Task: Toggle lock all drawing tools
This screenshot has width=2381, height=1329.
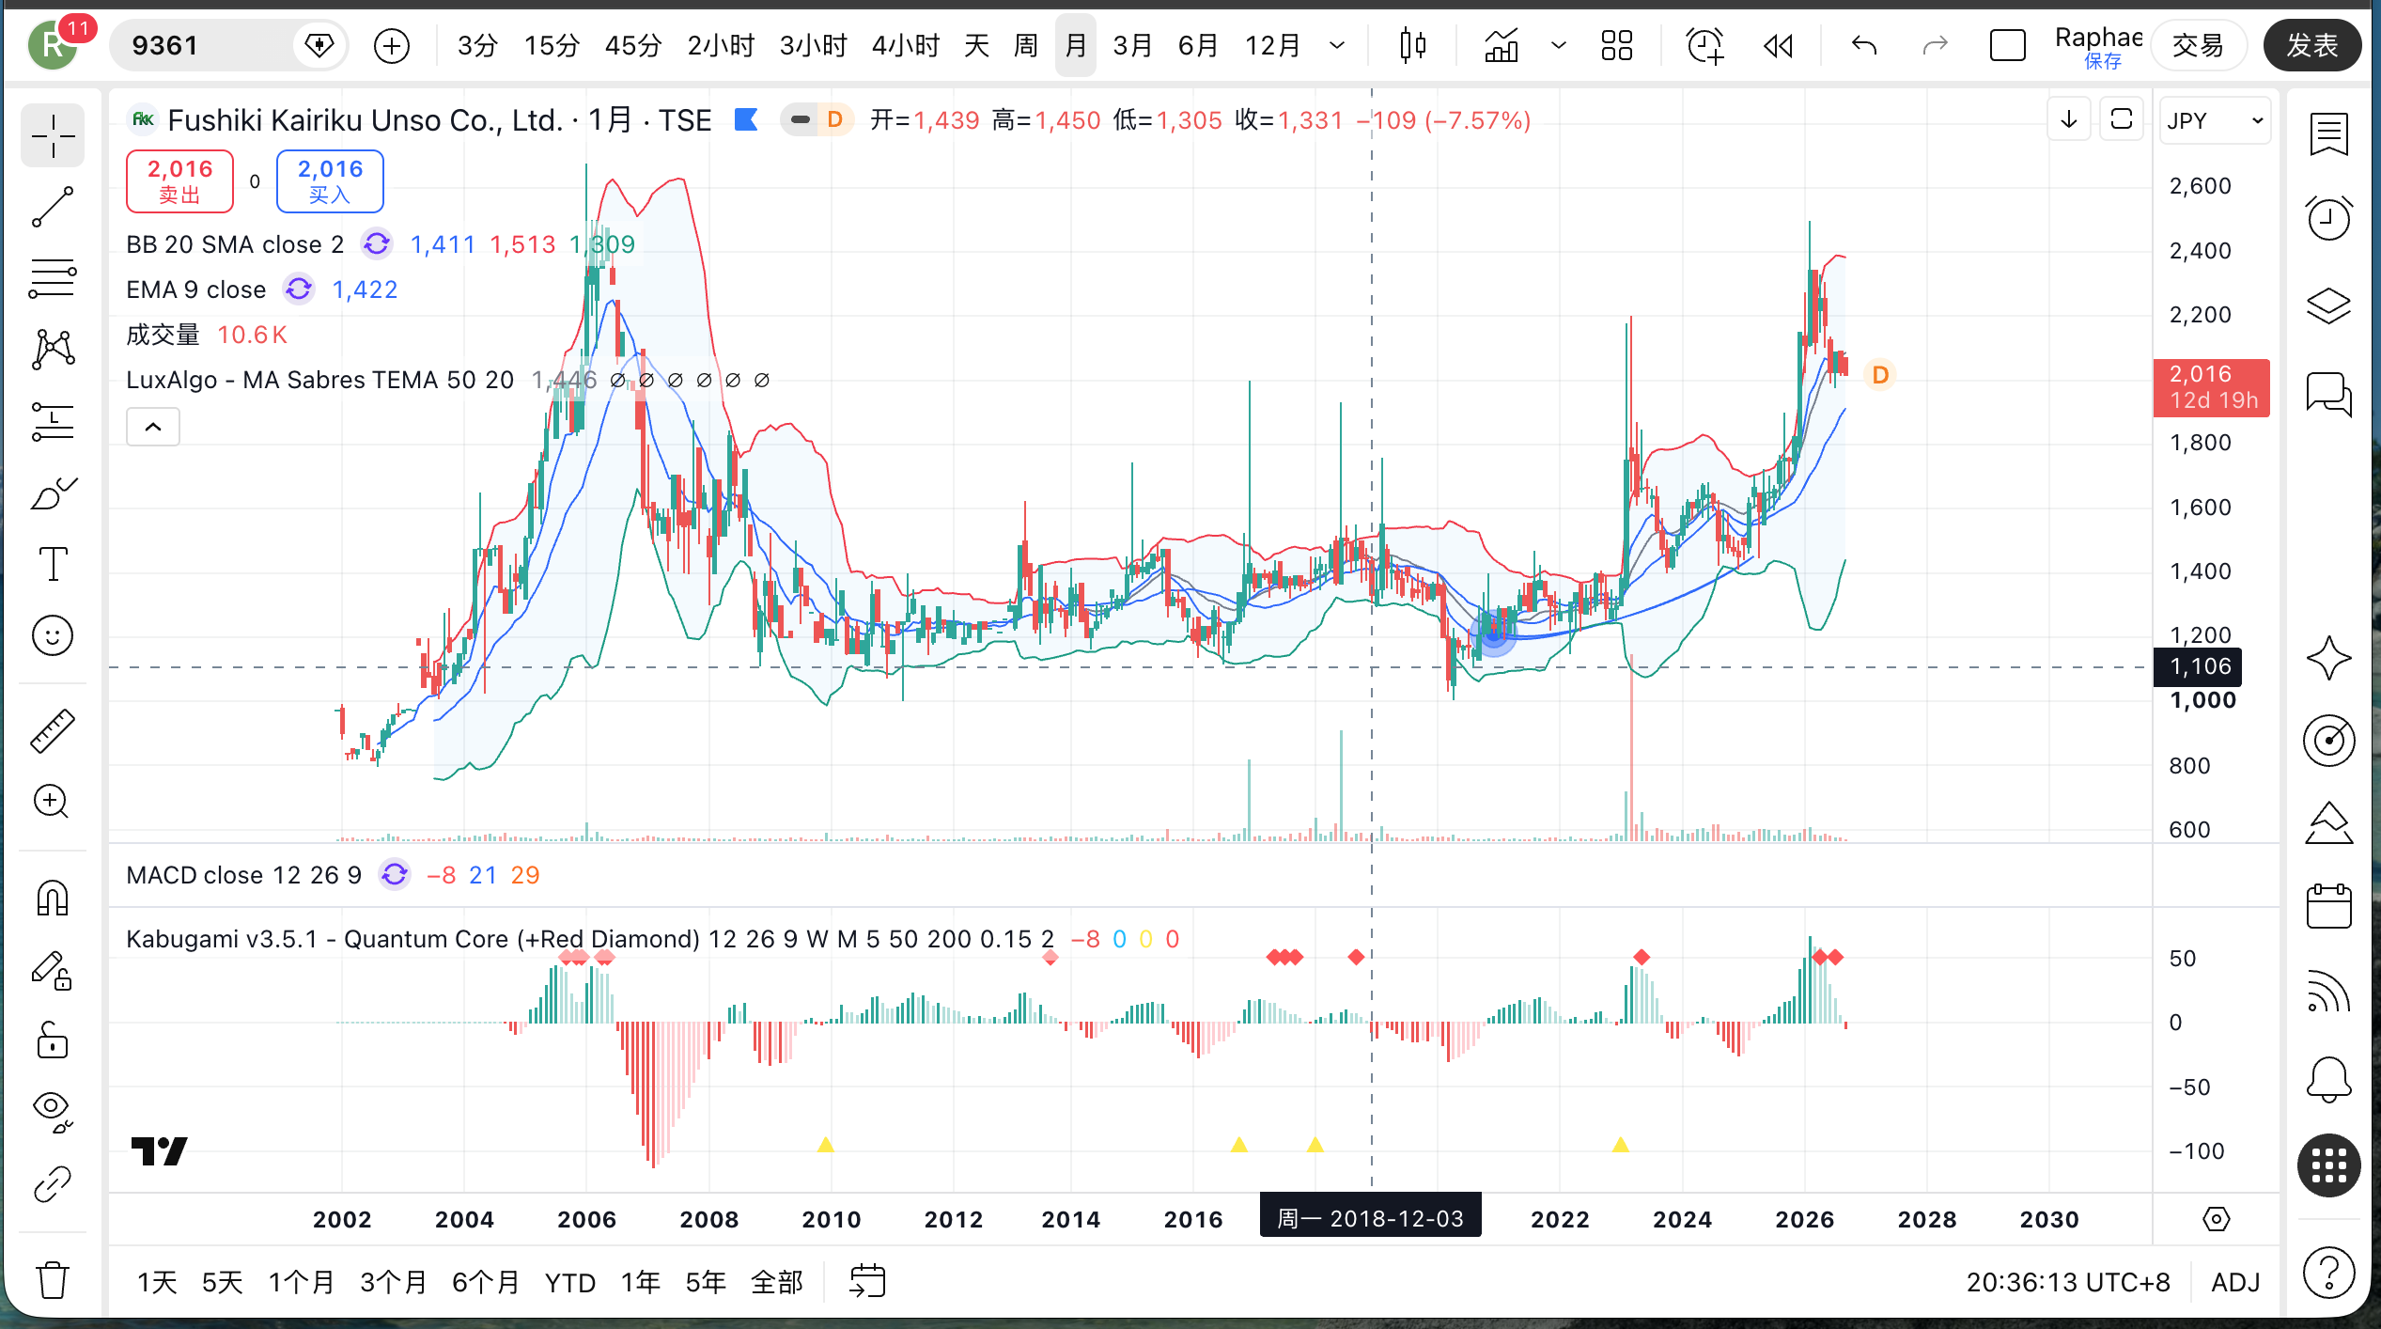Action: (x=53, y=1040)
